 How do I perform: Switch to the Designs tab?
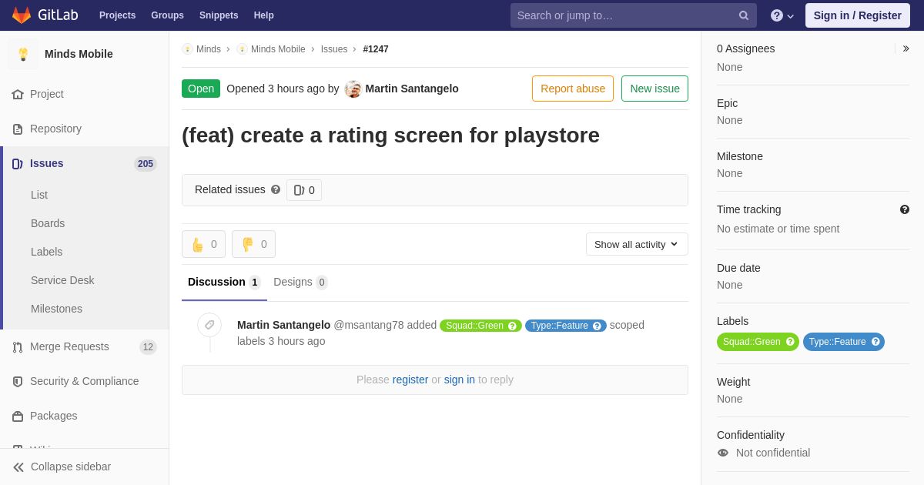(300, 282)
